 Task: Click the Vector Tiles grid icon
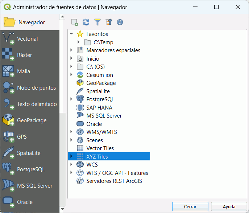80,148
